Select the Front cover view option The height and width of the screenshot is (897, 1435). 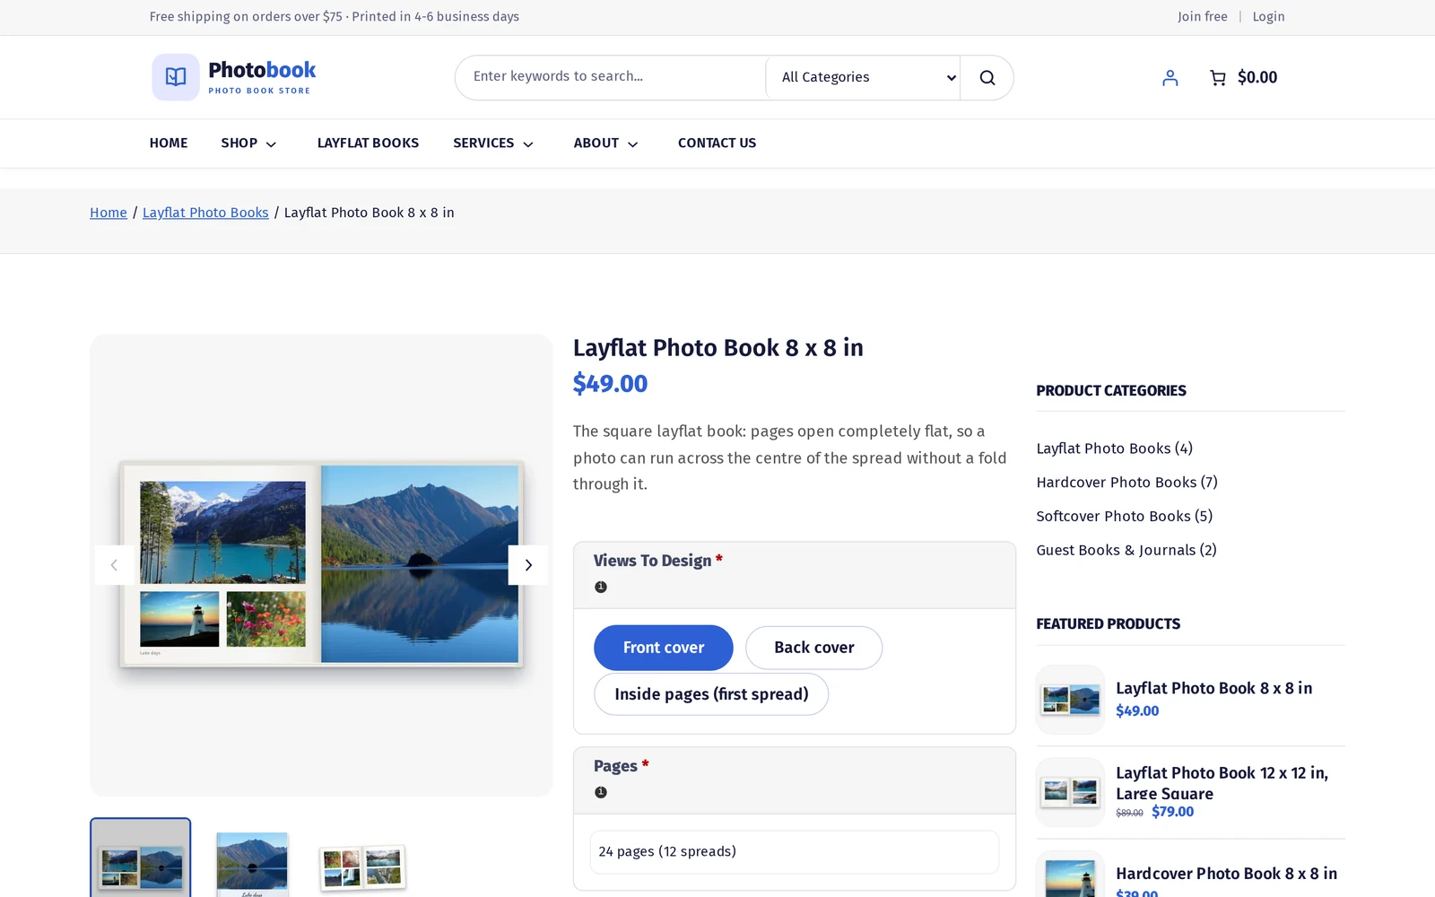[664, 648]
